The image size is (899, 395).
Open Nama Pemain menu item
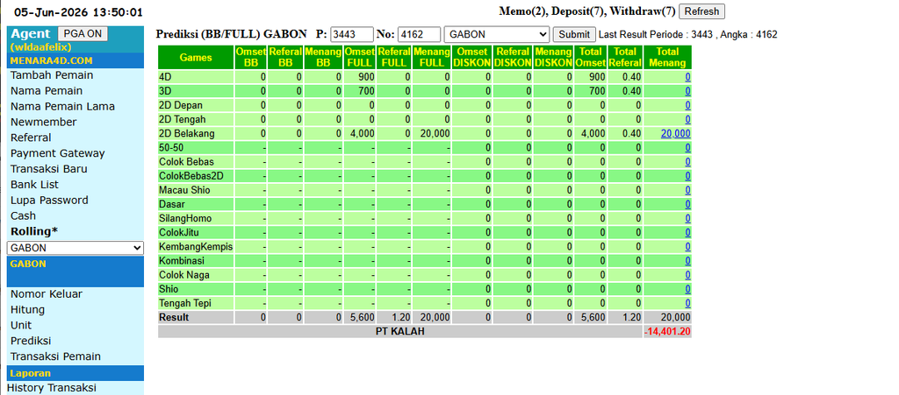(47, 91)
